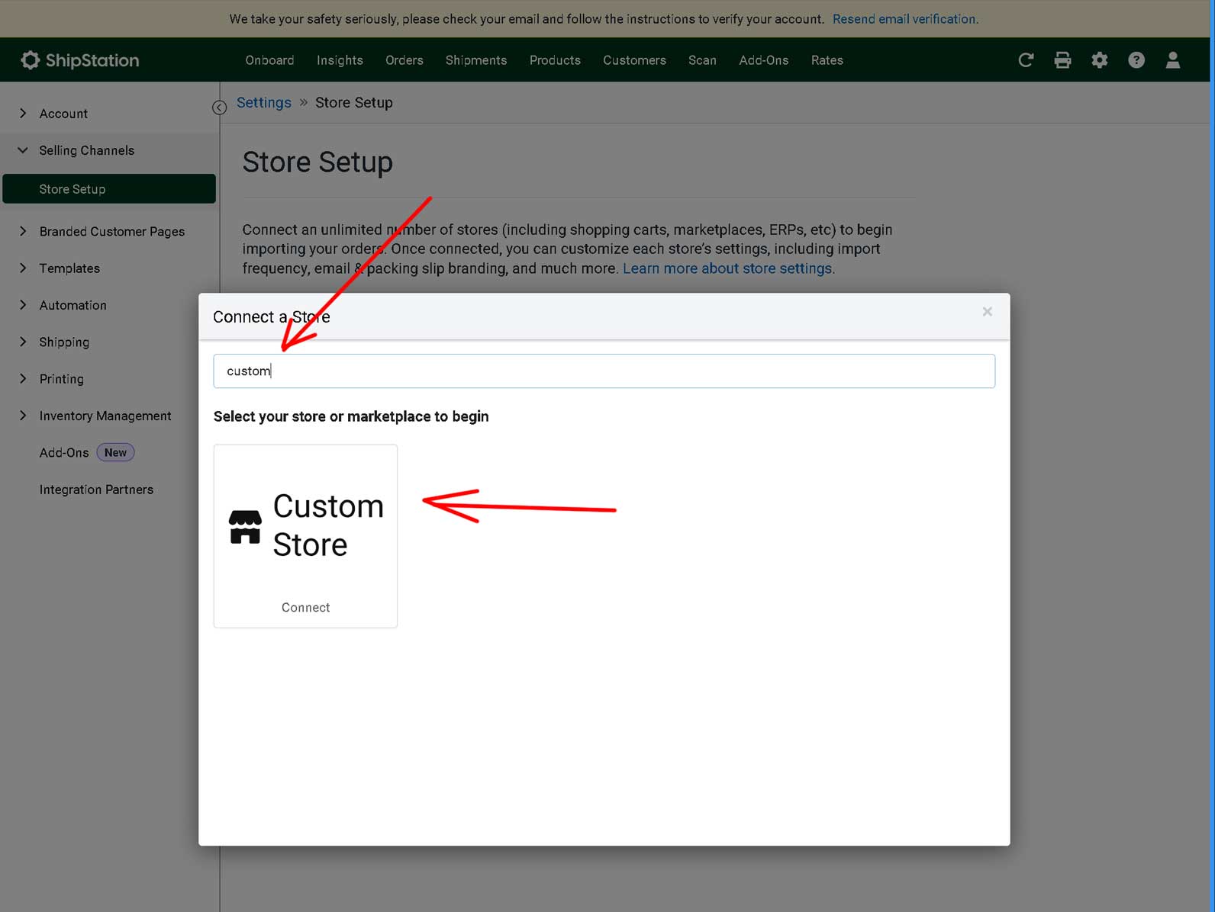1215x912 pixels.
Task: Expand the Account section
Action: coord(23,113)
